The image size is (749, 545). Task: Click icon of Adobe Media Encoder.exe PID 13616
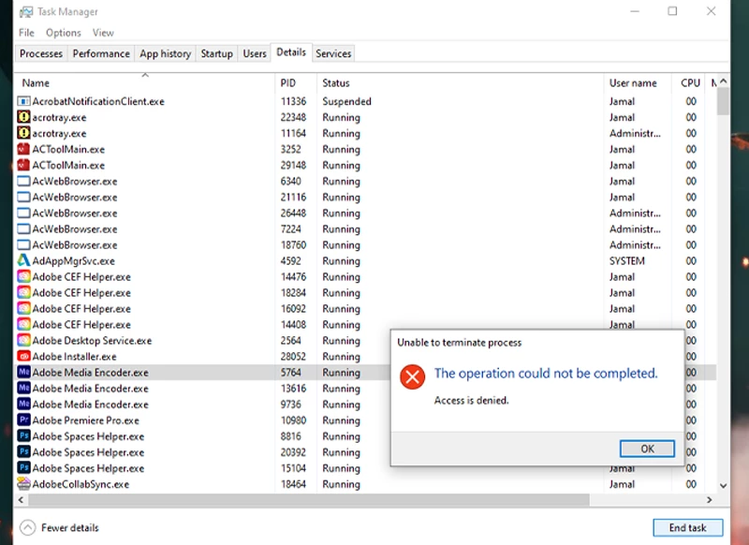23,389
